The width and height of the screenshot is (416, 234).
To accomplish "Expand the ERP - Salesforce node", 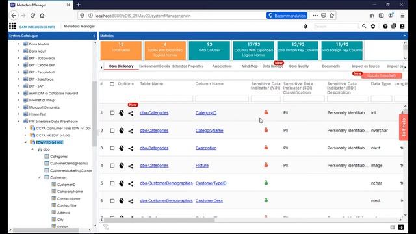I will [x=18, y=79].
